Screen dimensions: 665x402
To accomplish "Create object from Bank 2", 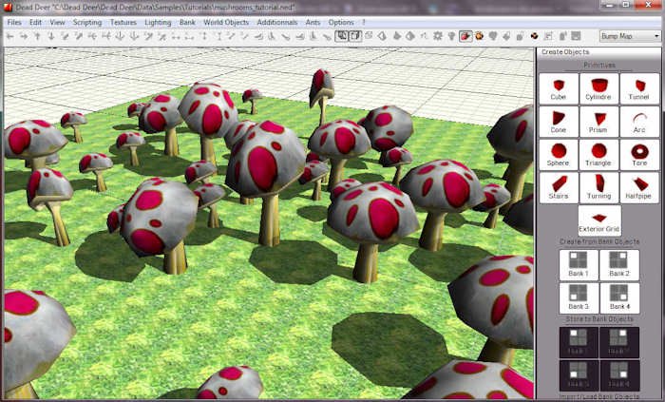I will [x=619, y=265].
